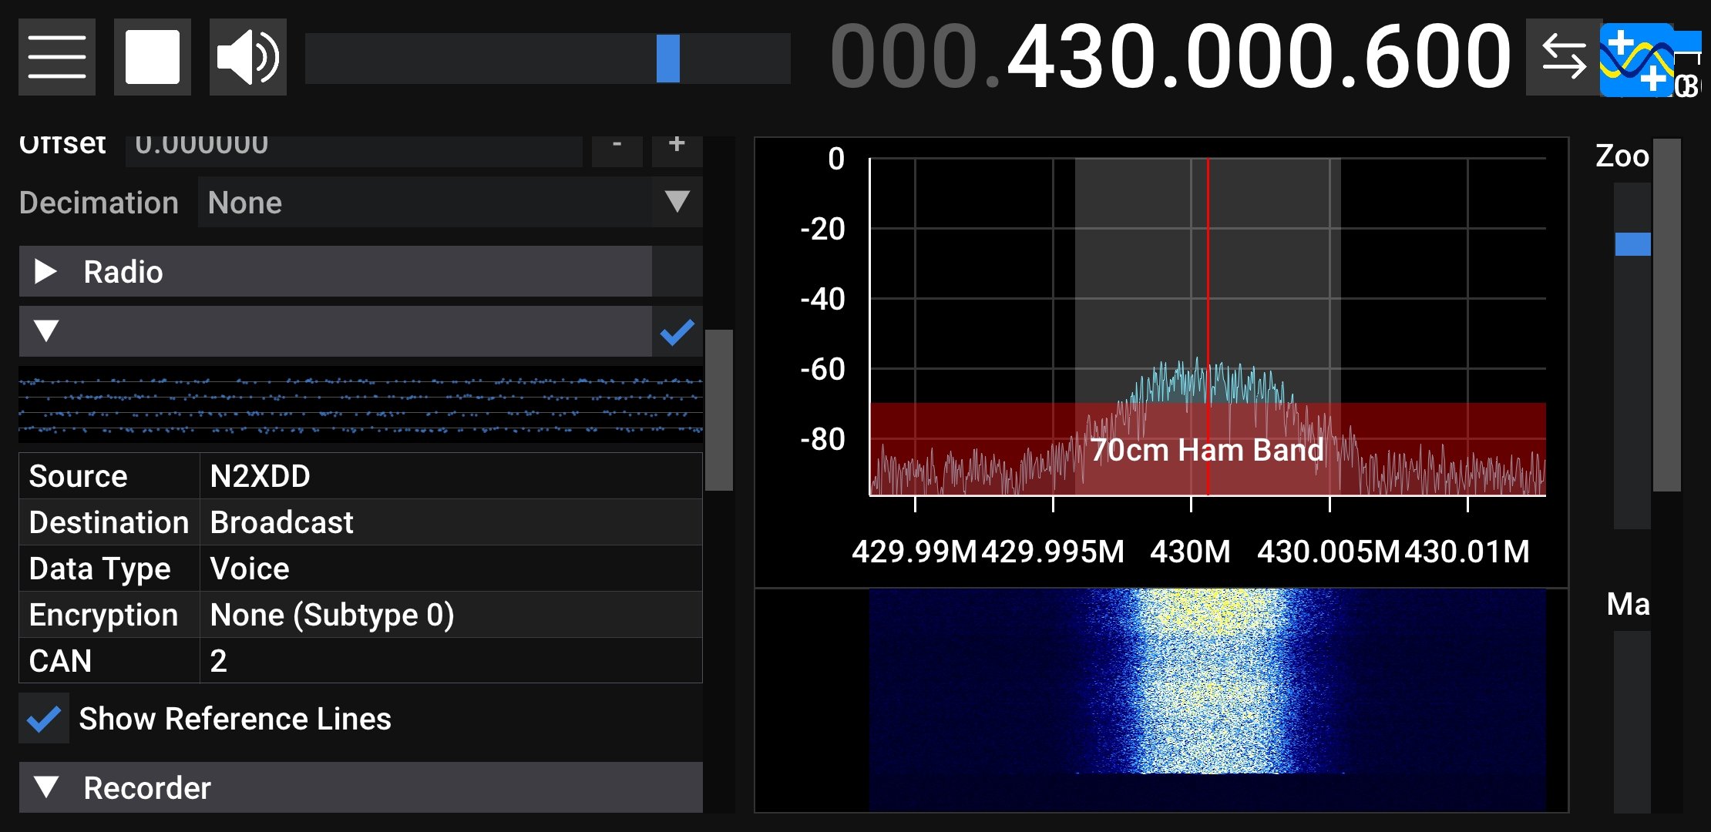This screenshot has height=832, width=1711.
Task: Collapse the unnamed decoder section triangle
Action: click(x=46, y=331)
